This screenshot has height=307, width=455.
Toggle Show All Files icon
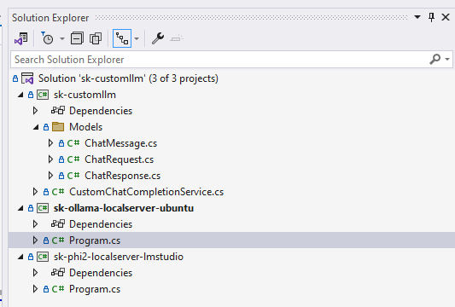(96, 38)
